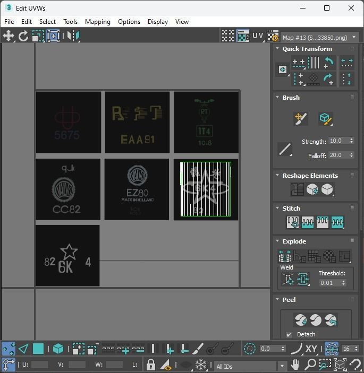Adjust the Strength spinner arrows

click(351, 141)
